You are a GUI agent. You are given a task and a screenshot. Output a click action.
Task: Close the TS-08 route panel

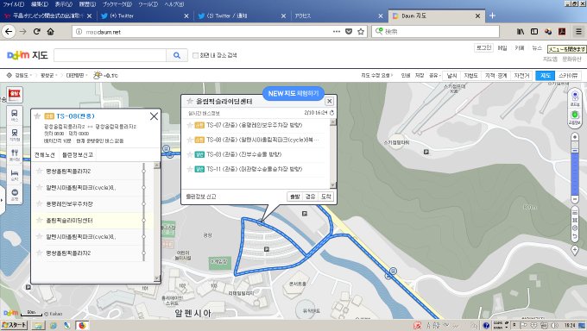(154, 116)
